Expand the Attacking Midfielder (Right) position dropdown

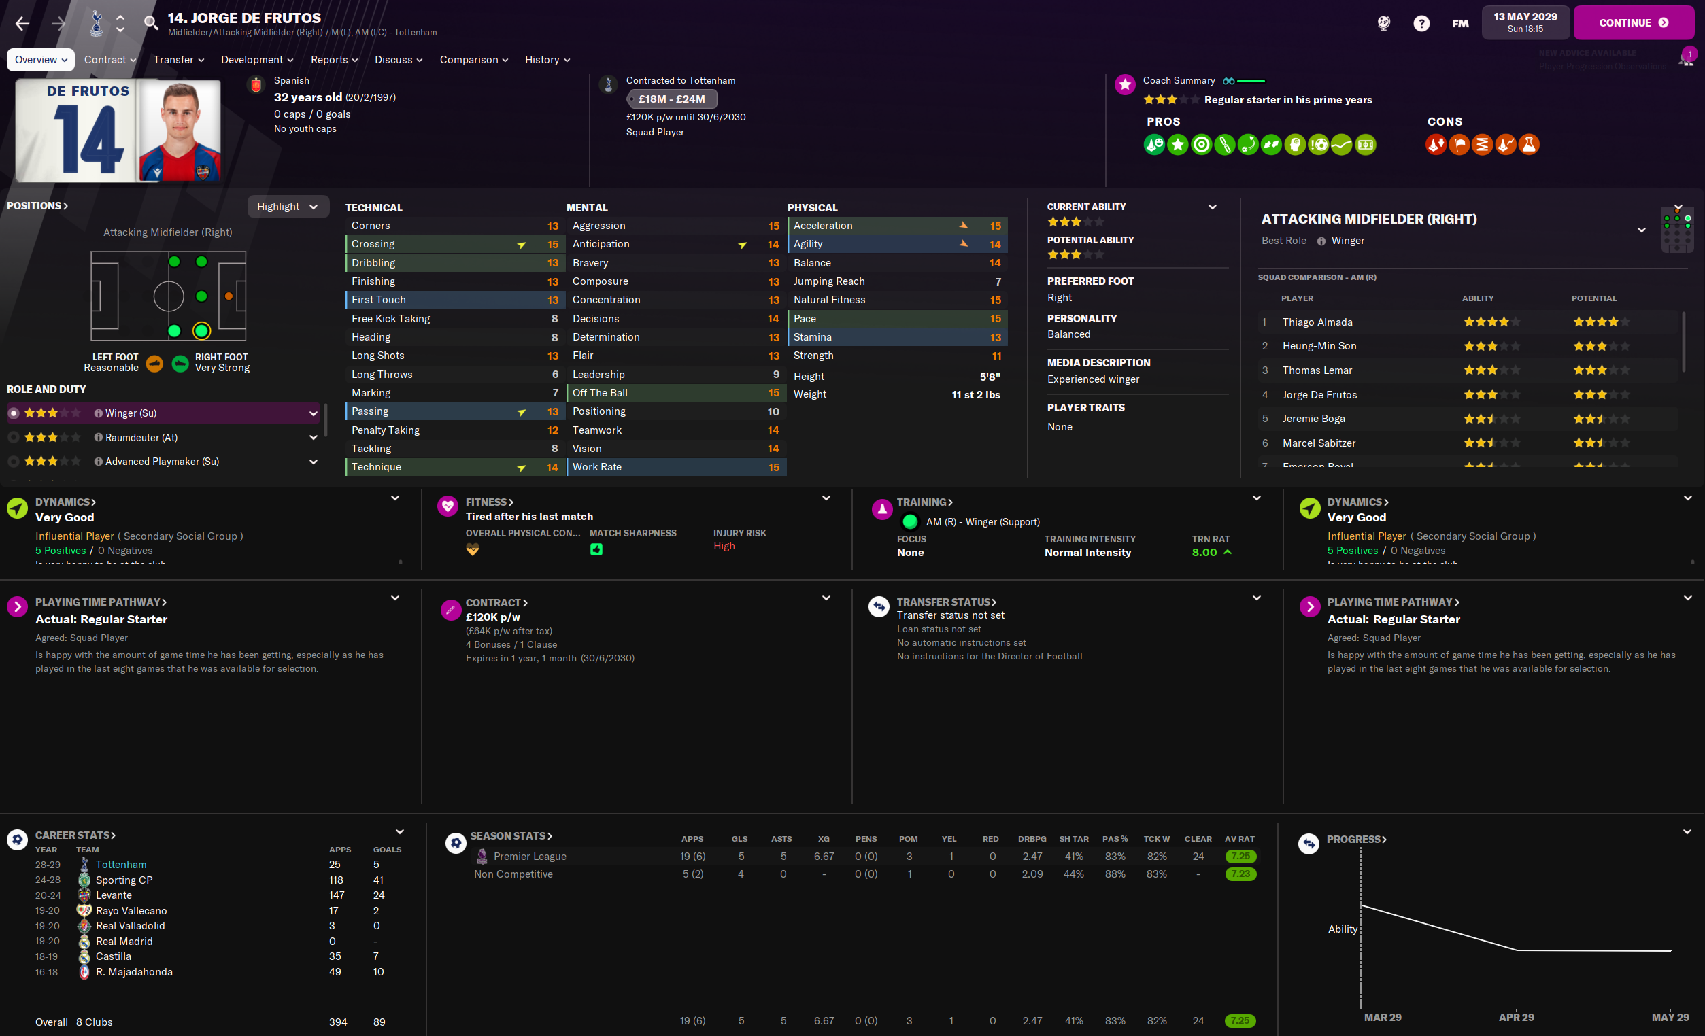click(x=1640, y=230)
